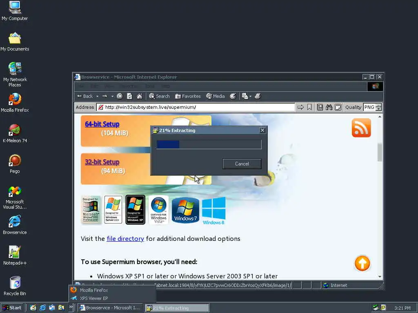Click the scrollbar down arrow in browser
Screen dimensions: 418x313
click(380, 277)
